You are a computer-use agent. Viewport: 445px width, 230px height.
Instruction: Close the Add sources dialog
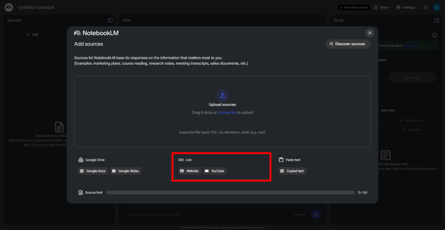[x=370, y=33]
